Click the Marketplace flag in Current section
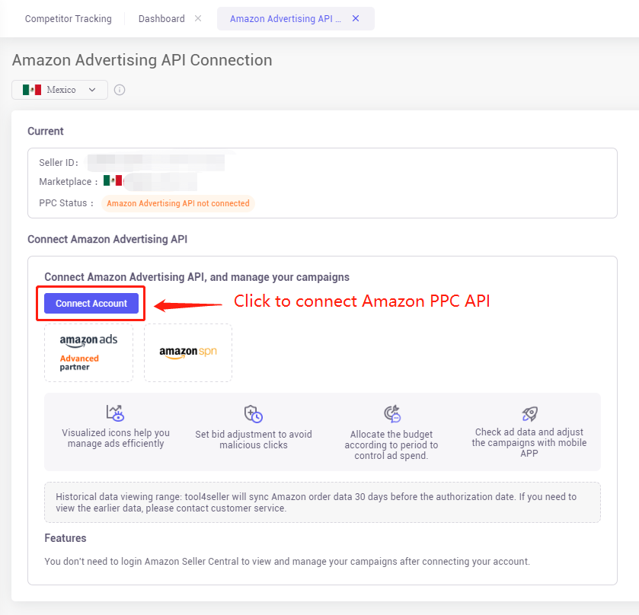 coord(113,180)
